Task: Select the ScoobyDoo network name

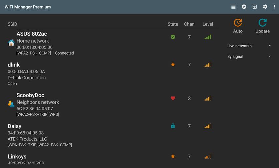Action: [x=30, y=95]
